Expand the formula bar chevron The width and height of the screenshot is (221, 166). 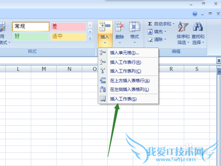coord(219,60)
